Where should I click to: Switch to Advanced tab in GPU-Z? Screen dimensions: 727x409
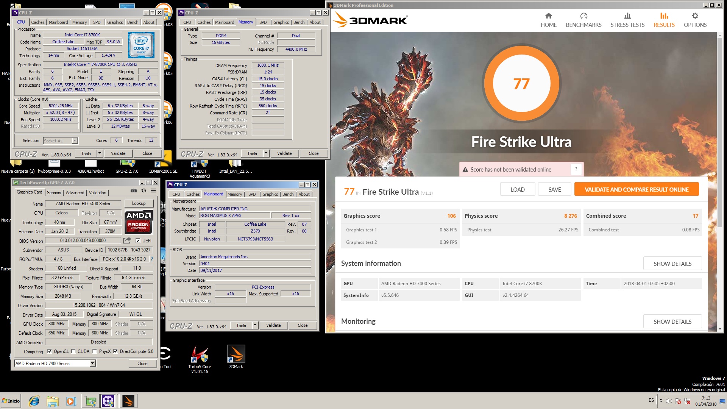tap(75, 193)
